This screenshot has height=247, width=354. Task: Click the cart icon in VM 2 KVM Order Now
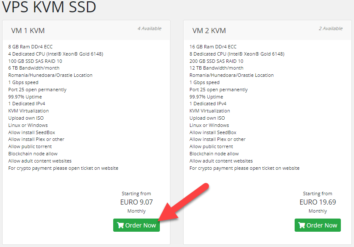[302, 225]
